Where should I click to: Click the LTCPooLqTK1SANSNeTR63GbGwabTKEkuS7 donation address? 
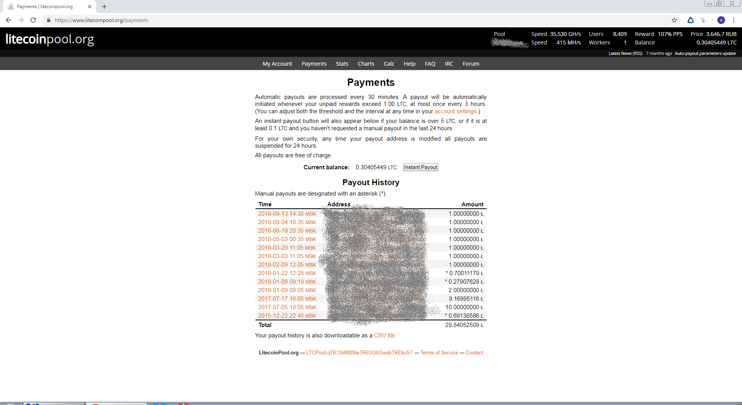click(x=359, y=352)
